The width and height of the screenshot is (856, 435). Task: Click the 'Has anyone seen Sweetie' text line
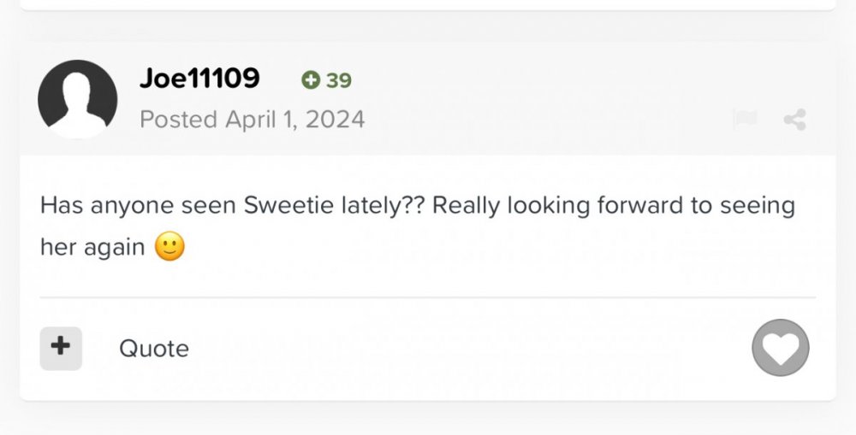(x=418, y=206)
